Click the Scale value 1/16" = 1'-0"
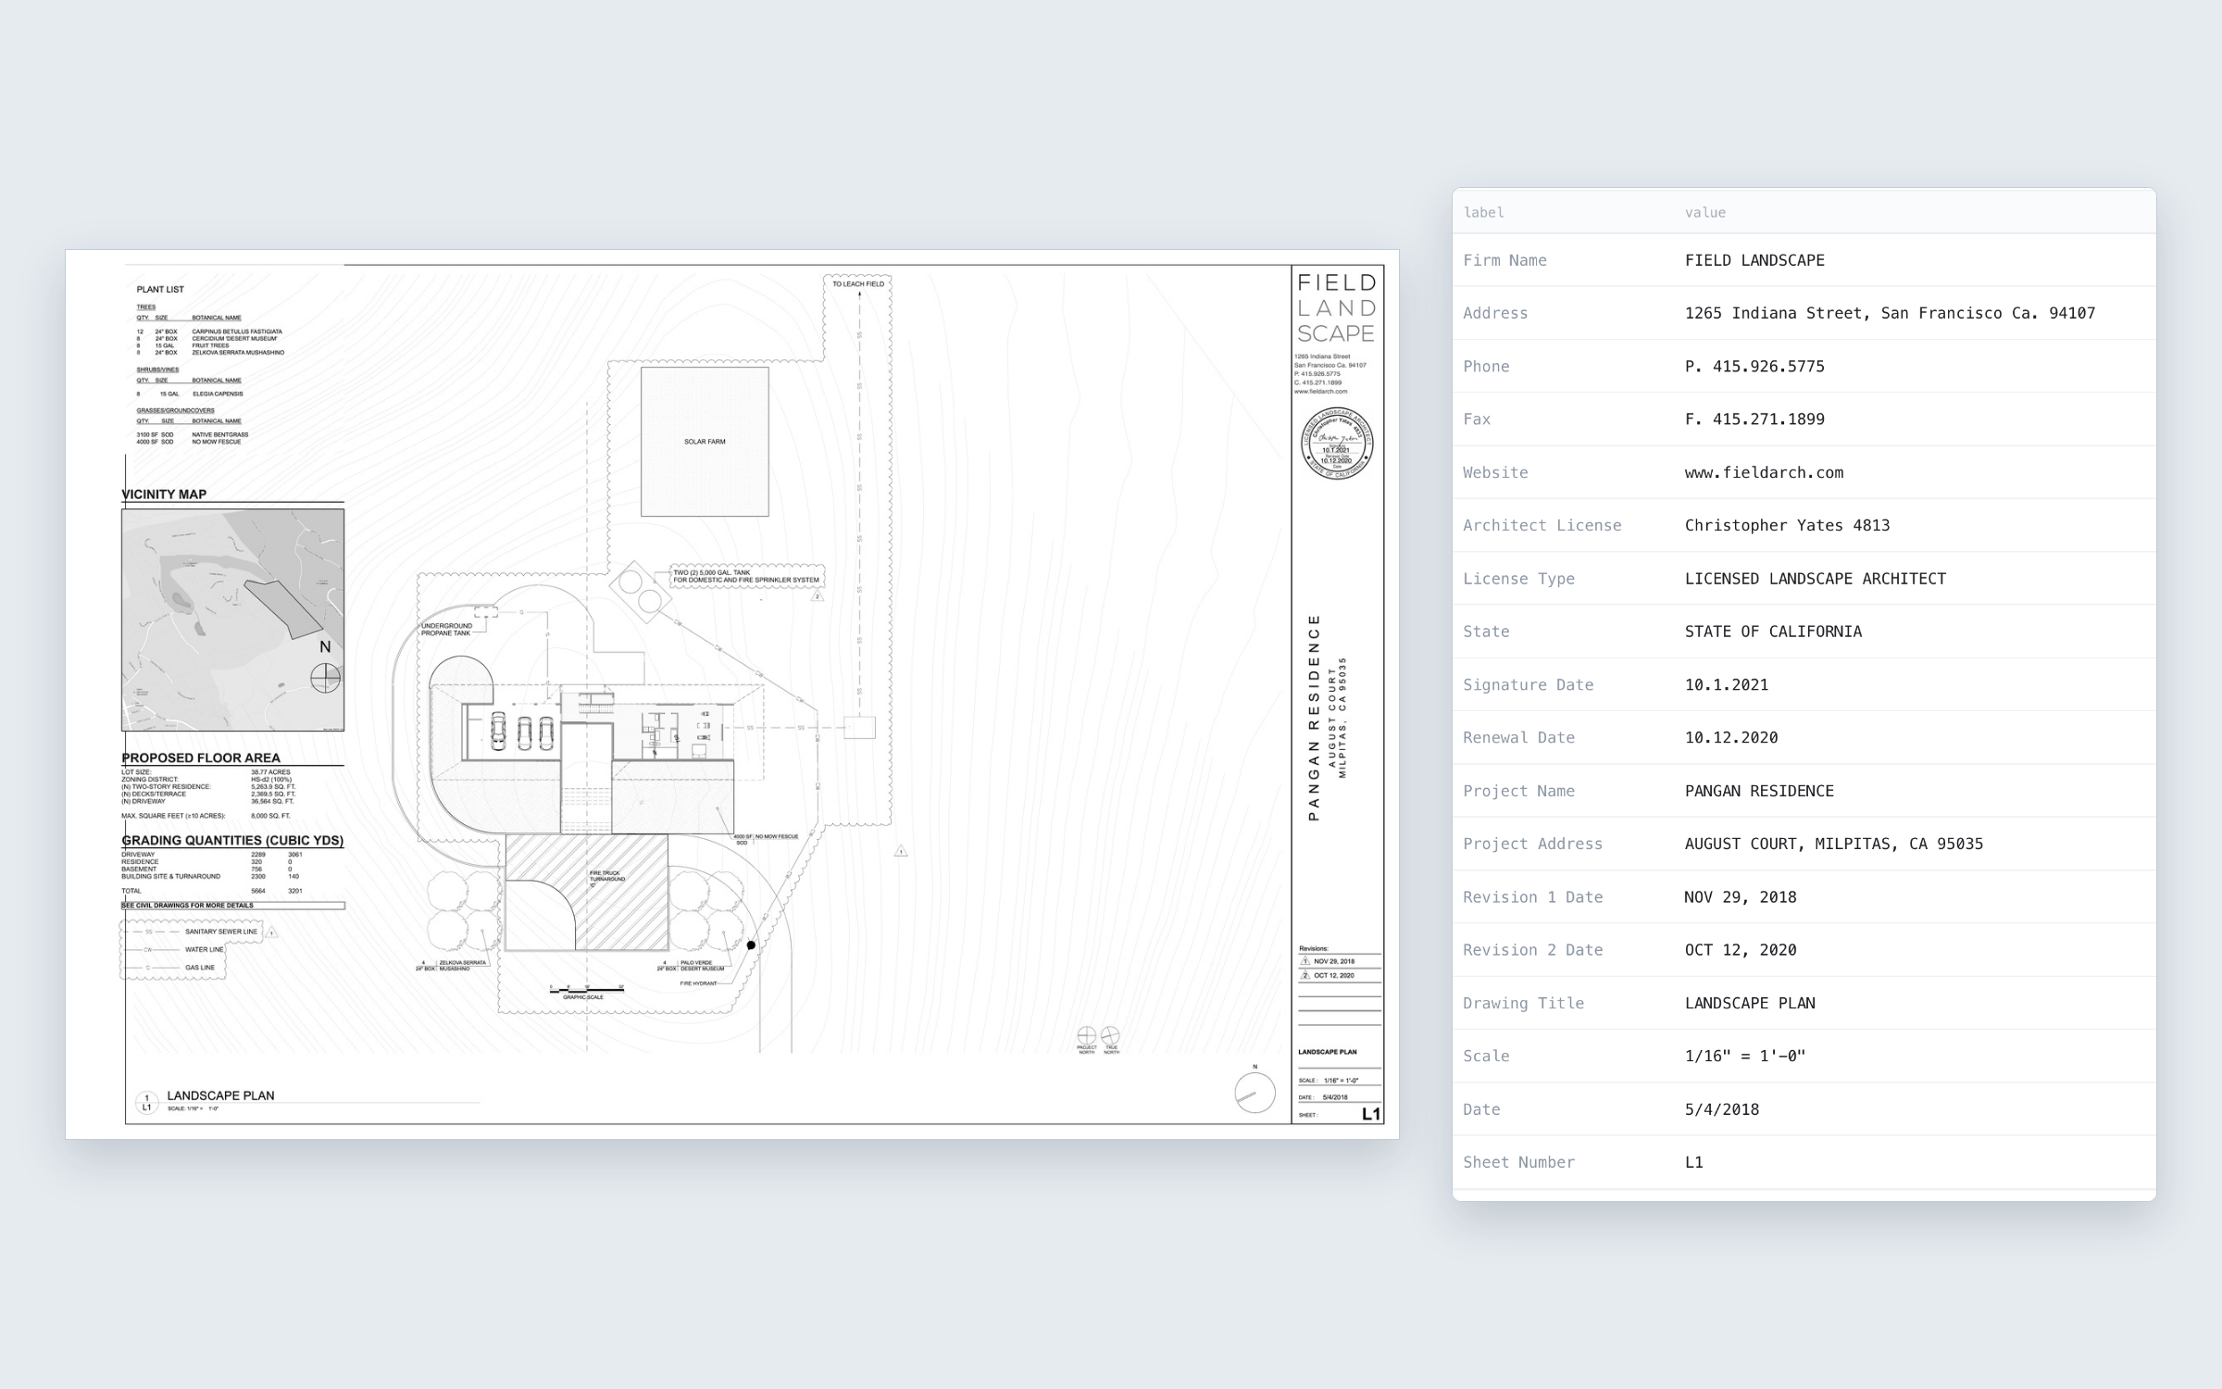The width and height of the screenshot is (2222, 1389). 1745,1056
